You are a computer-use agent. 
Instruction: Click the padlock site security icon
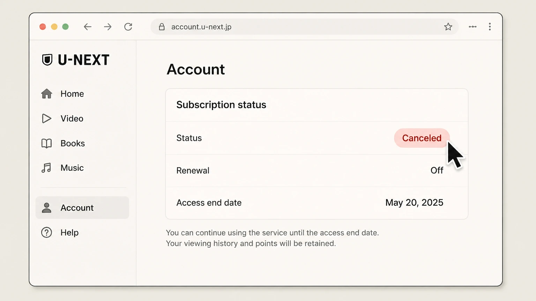162,27
